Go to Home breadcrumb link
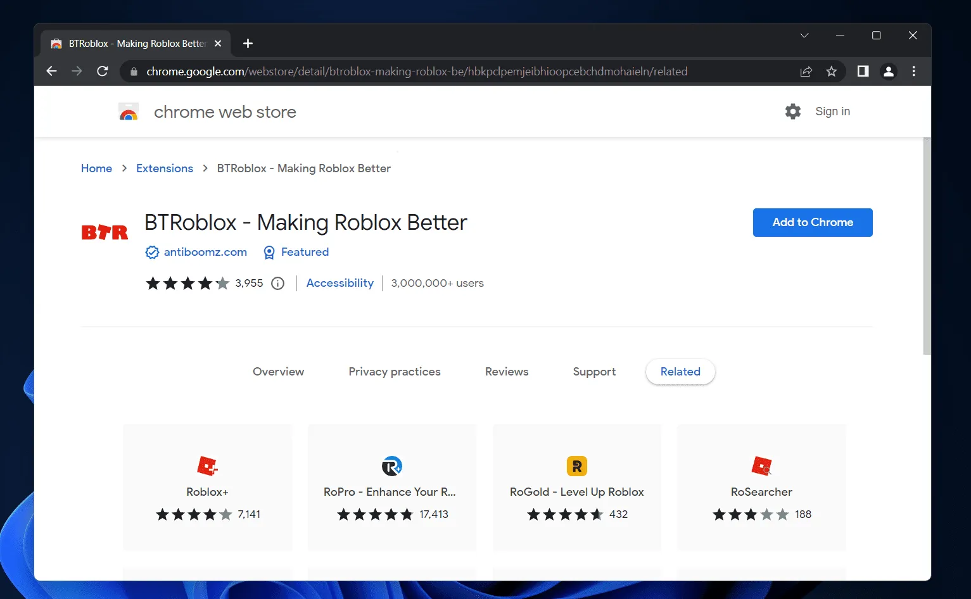 click(x=96, y=168)
